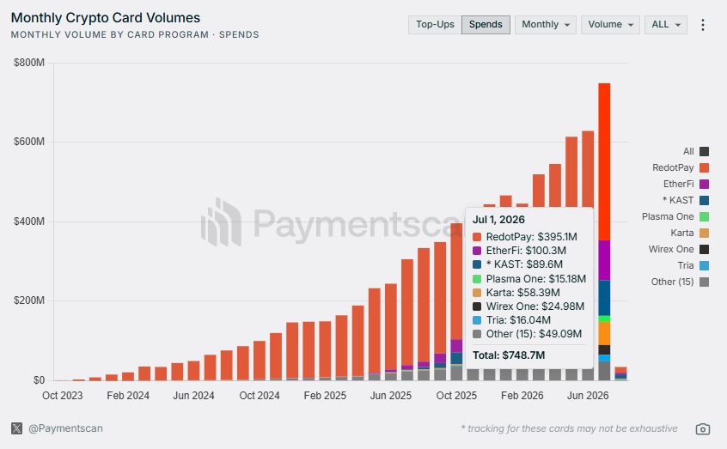Toggle the EtherFi legend swatch
Viewport: 727px width, 449px height.
[x=704, y=184]
